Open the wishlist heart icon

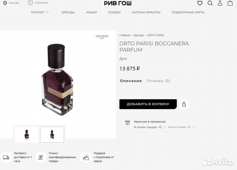[200, 3]
